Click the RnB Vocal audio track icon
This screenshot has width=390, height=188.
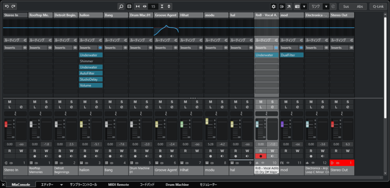pos(257,163)
